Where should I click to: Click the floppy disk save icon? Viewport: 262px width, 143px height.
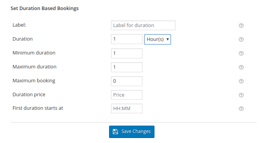(115, 131)
